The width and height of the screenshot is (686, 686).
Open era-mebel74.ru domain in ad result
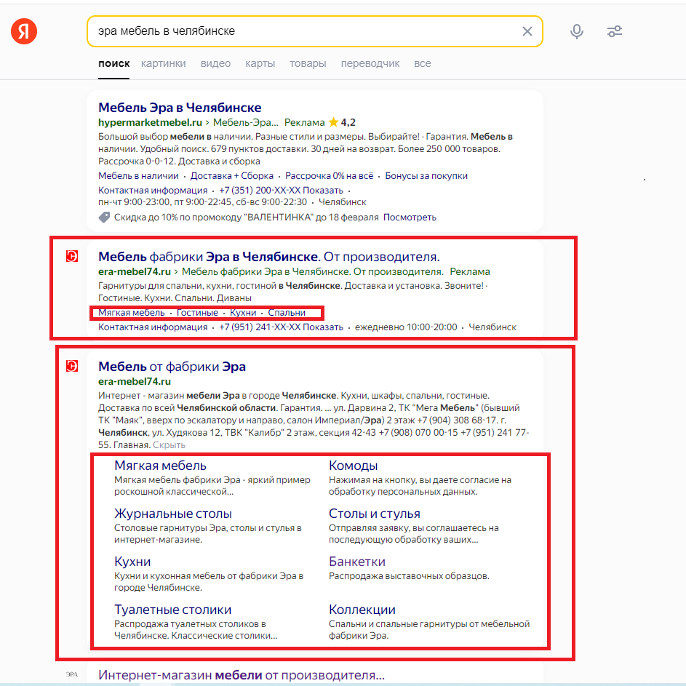click(x=135, y=271)
